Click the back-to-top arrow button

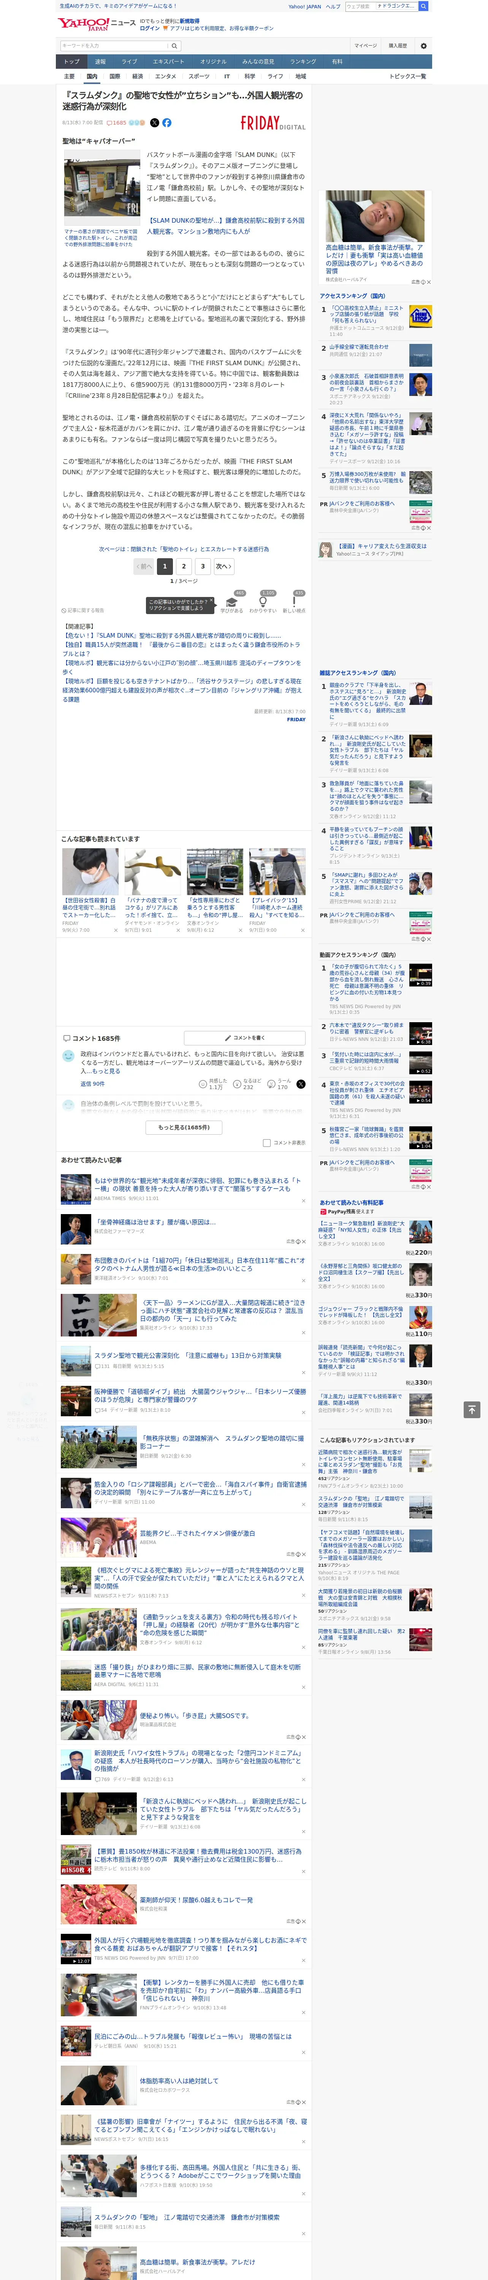[472, 1410]
